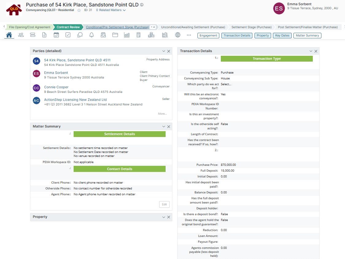The width and height of the screenshot is (345, 259).
Task: Select the Engagement tab
Action: pos(208,36)
